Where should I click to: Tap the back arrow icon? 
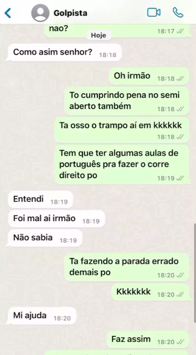point(8,13)
